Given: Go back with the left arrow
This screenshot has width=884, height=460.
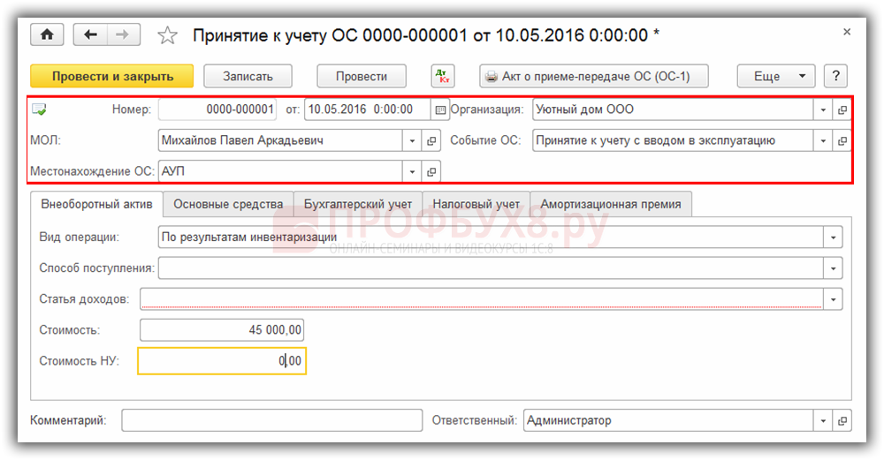Looking at the screenshot, I should tap(89, 34).
